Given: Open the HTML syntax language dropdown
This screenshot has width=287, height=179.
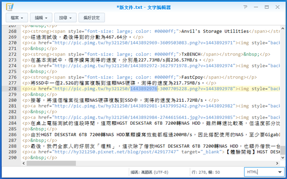Looking at the screenshot, I should [x=280, y=172].
